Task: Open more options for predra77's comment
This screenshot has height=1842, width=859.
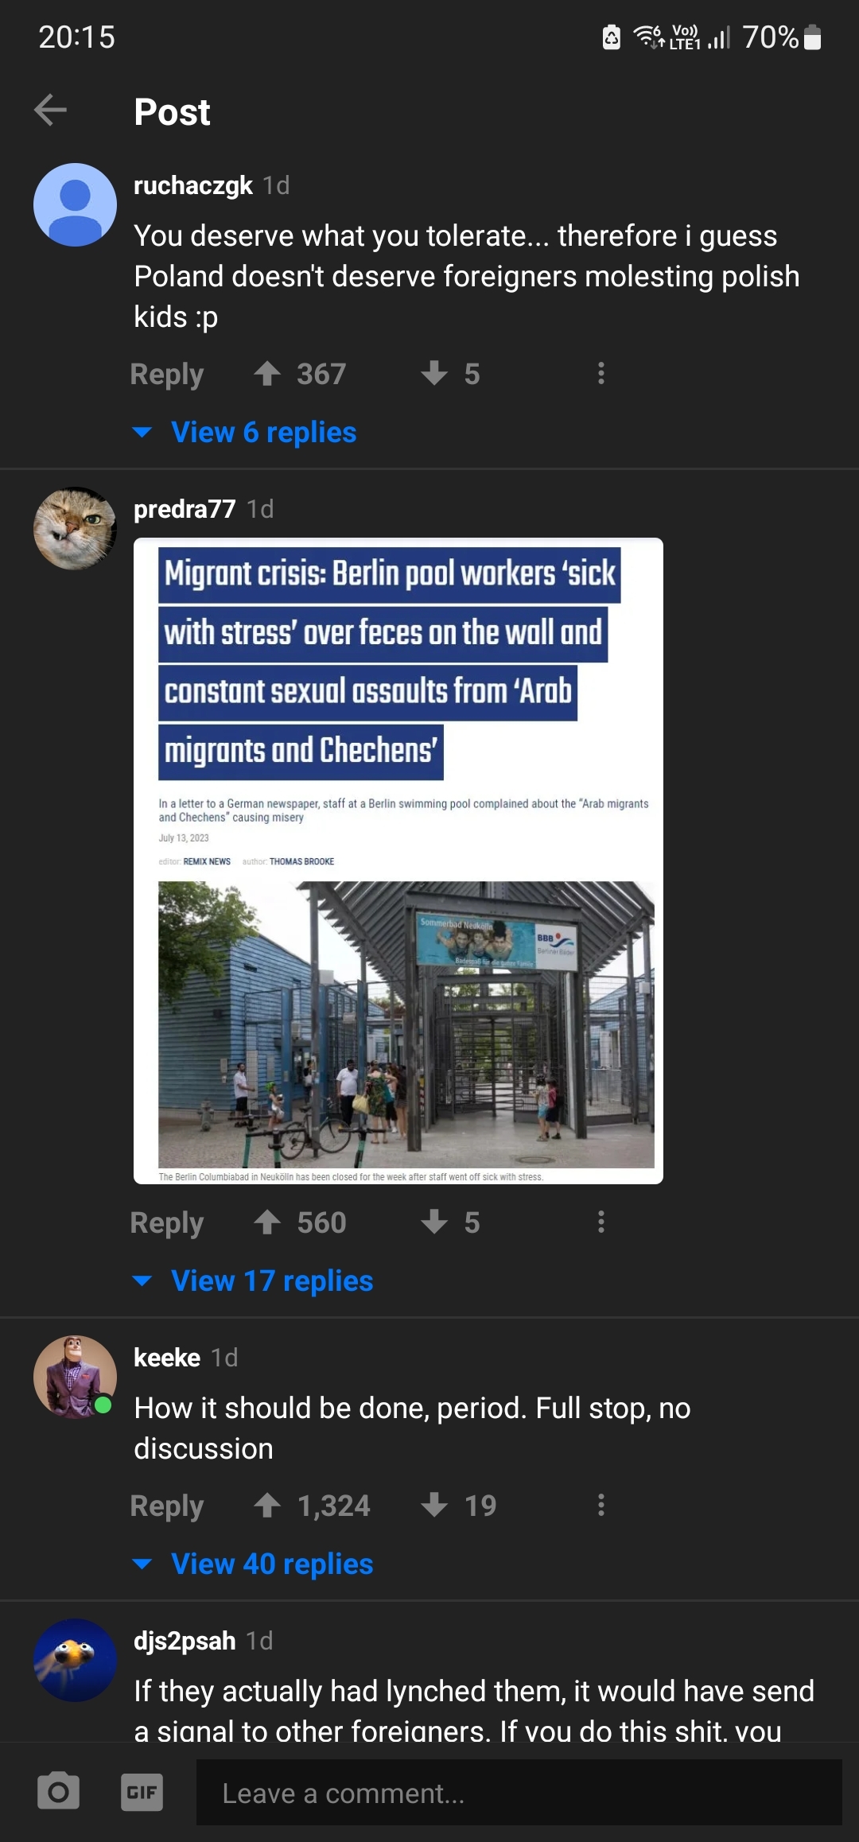Action: [601, 1222]
